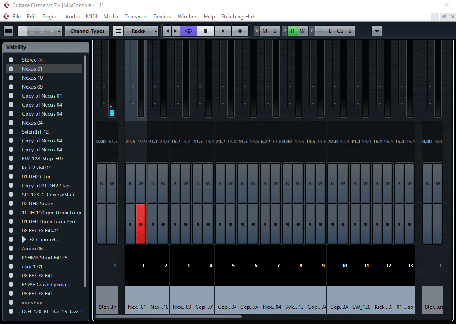Click the horizontal scrollbar below the channels

(169, 317)
